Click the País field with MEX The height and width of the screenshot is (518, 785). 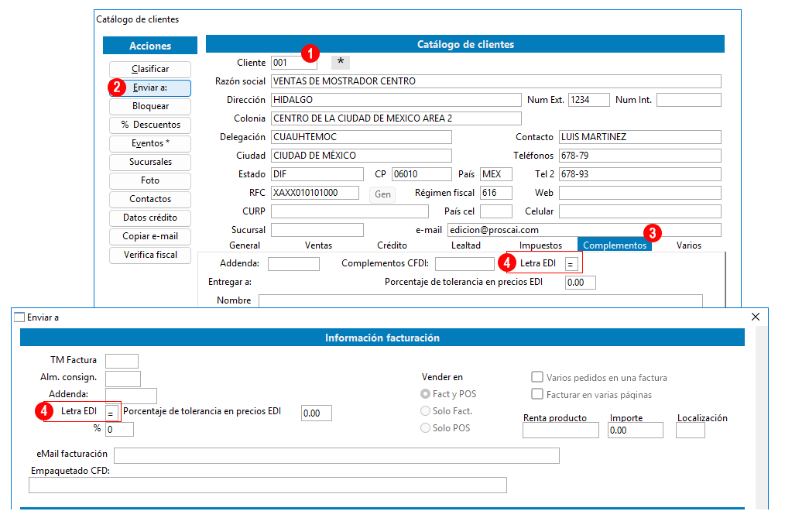[496, 173]
